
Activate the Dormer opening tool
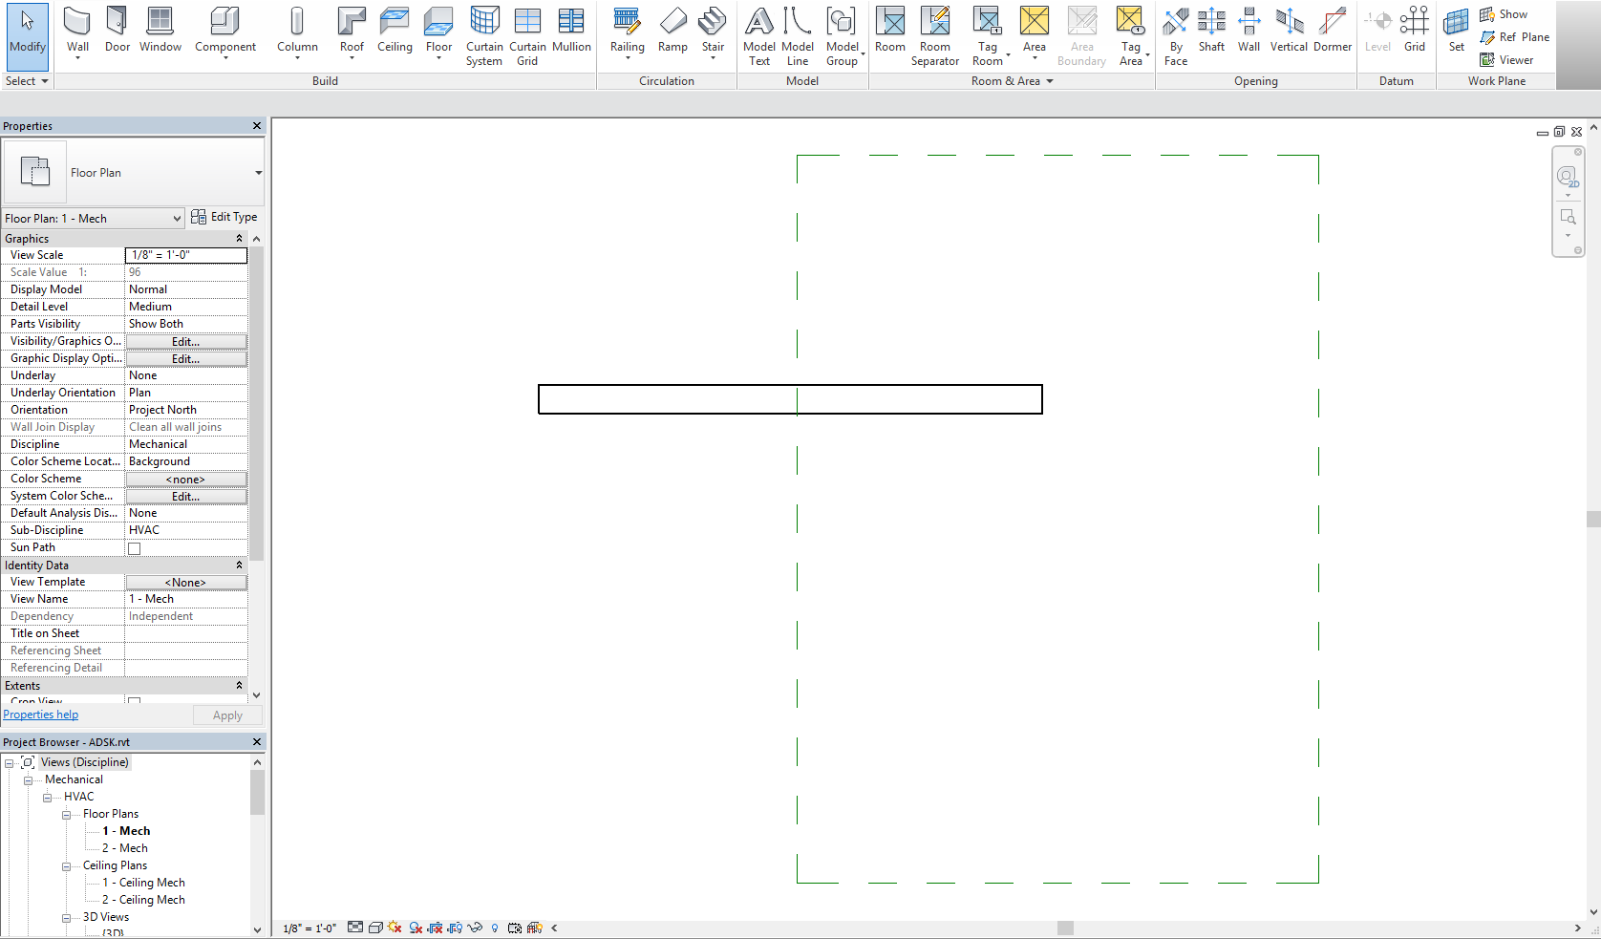(x=1333, y=31)
